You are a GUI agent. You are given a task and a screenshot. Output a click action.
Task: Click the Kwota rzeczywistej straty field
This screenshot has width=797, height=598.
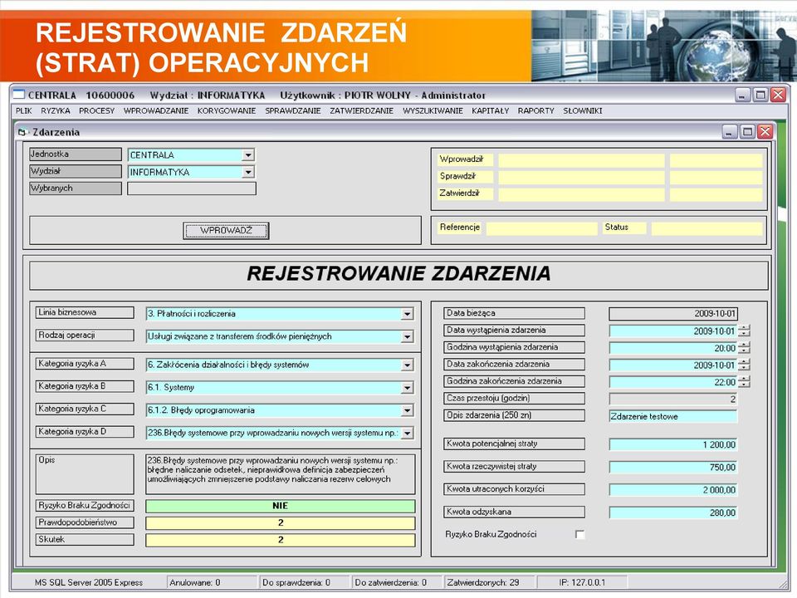(673, 467)
